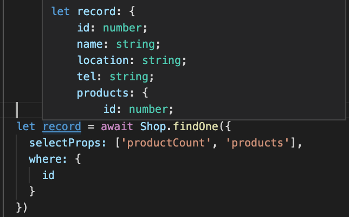Image resolution: width=349 pixels, height=217 pixels.
Task: Click the underlined record variable
Action: pos(62,127)
